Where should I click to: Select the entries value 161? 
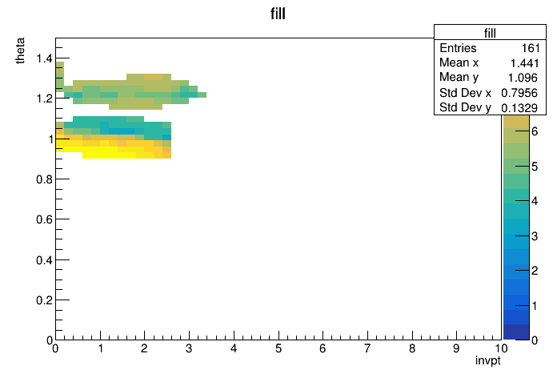(x=531, y=48)
